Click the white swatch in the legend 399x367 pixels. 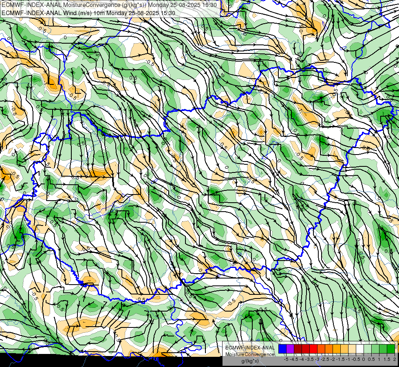(360, 349)
